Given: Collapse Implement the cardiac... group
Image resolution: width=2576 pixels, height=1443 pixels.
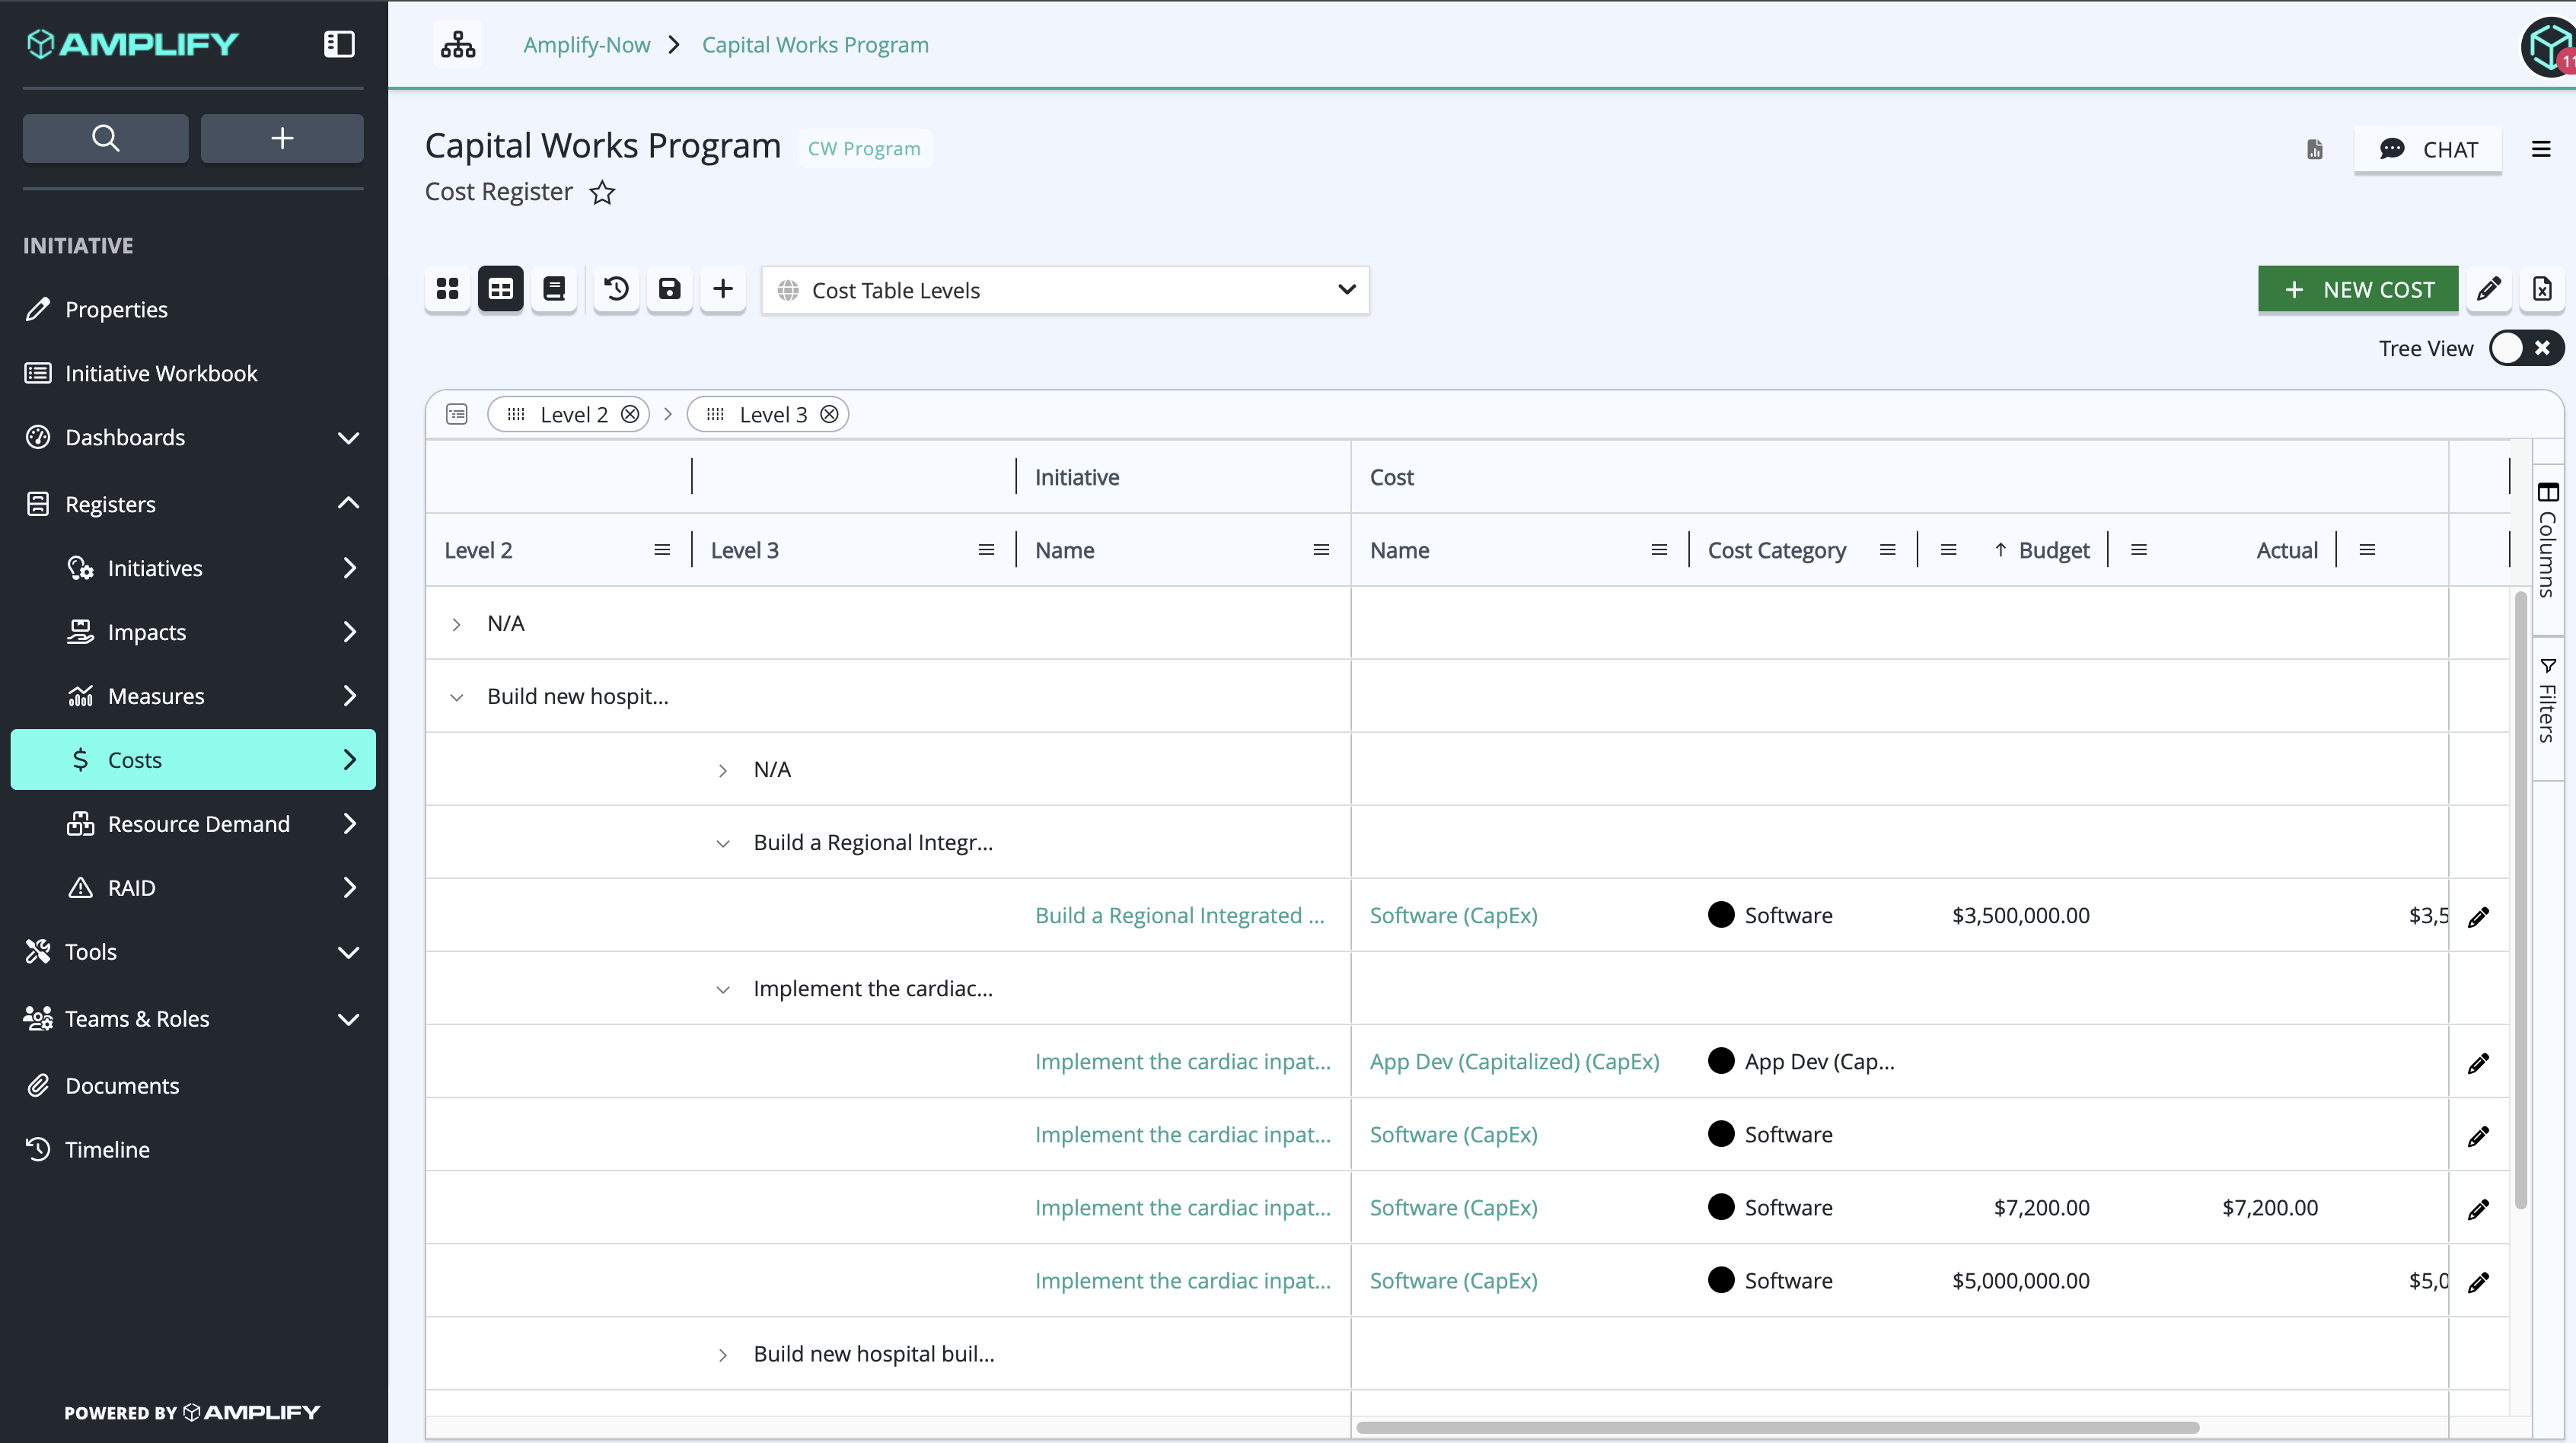Looking at the screenshot, I should (x=723, y=990).
